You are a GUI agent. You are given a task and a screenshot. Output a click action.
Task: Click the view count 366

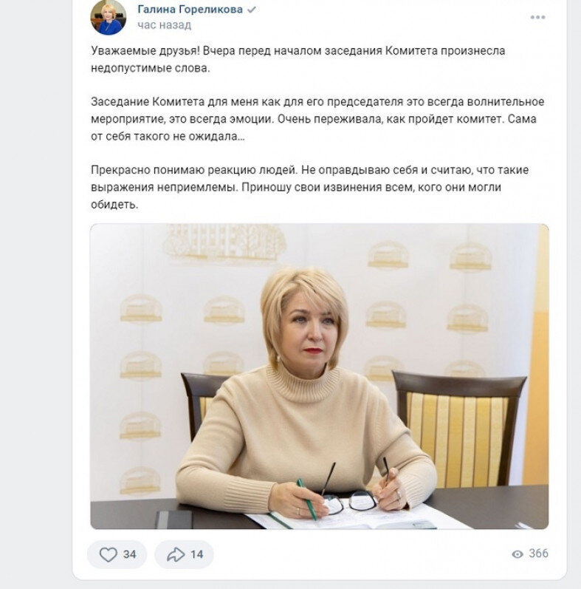(539, 554)
